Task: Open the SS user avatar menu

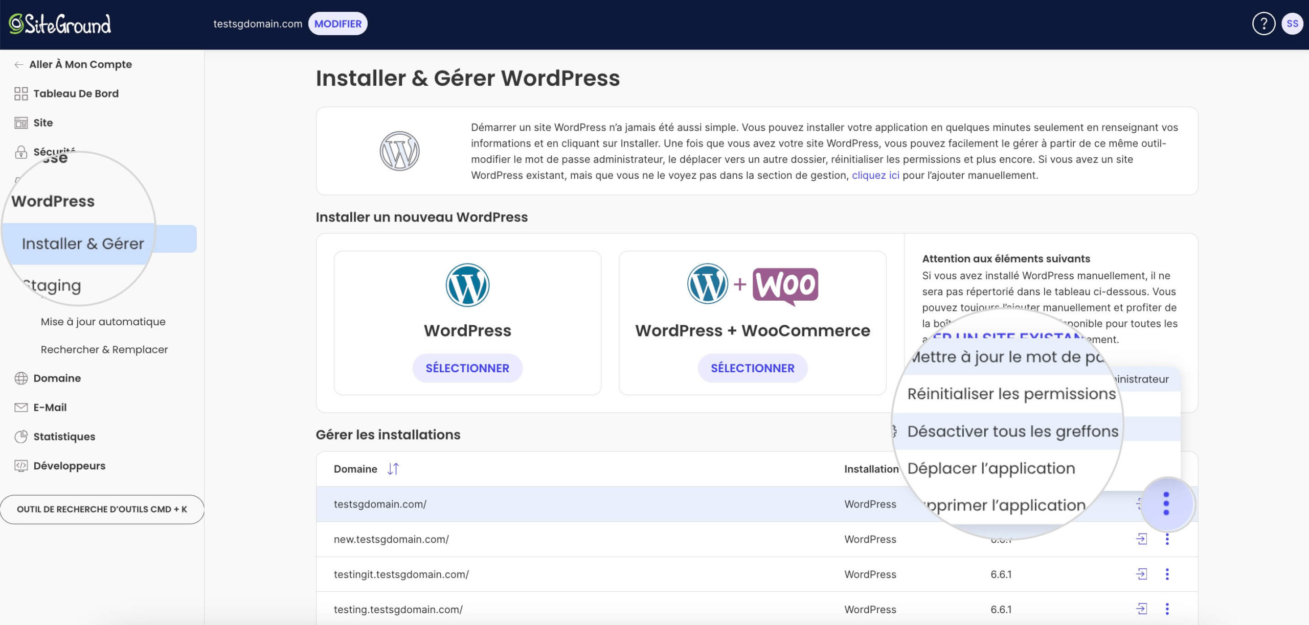Action: [1292, 23]
